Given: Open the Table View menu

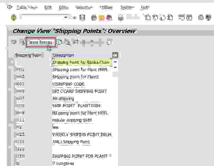Looking at the screenshot, I should 27,7.
